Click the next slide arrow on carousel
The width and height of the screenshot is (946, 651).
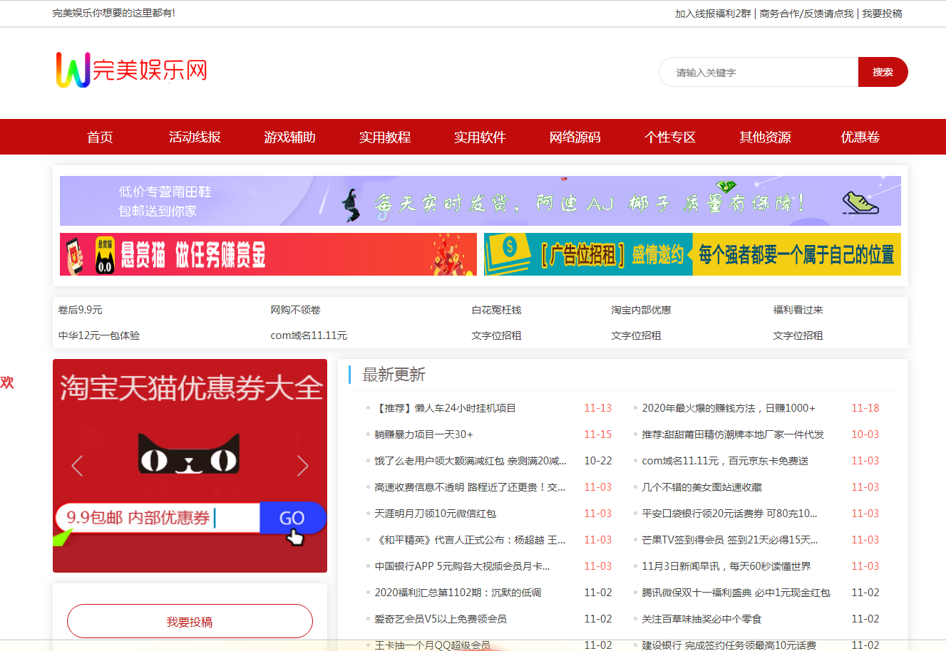[x=302, y=466]
